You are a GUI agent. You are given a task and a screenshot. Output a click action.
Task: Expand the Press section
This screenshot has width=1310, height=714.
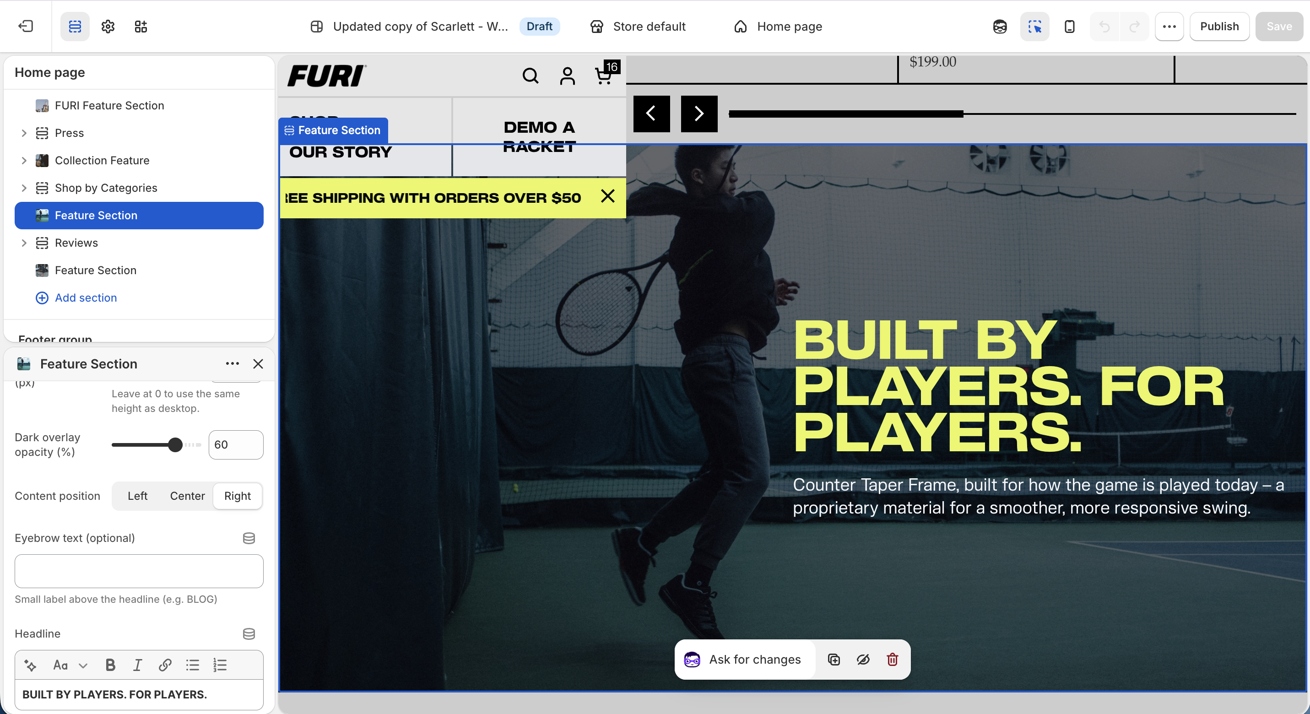pyautogui.click(x=24, y=133)
